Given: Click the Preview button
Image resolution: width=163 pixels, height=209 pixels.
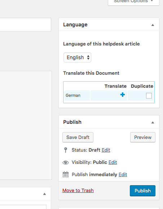Looking at the screenshot, I should click(x=143, y=137).
